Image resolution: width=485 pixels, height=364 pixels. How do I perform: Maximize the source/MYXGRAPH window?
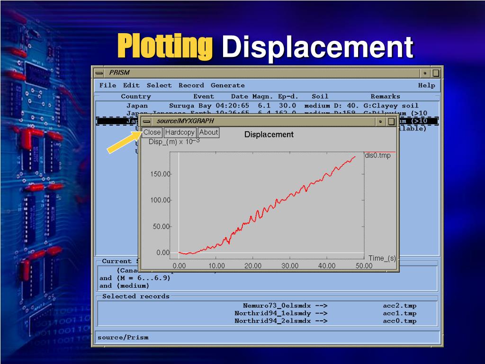click(391, 121)
